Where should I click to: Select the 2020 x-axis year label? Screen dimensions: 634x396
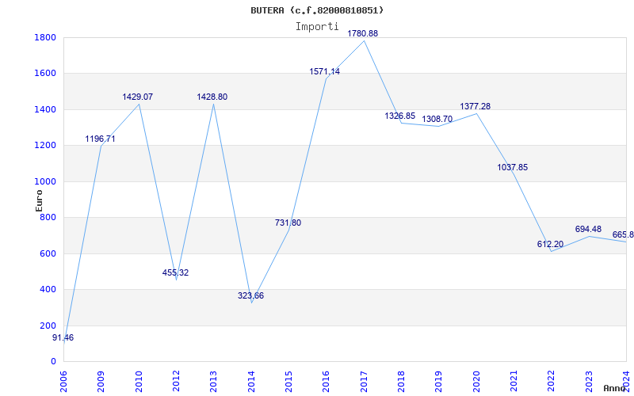476,382
